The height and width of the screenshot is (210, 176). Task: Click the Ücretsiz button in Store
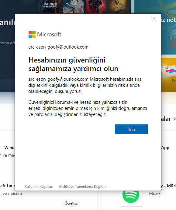point(71,203)
